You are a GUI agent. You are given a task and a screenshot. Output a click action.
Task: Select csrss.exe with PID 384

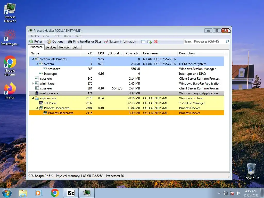127,88
